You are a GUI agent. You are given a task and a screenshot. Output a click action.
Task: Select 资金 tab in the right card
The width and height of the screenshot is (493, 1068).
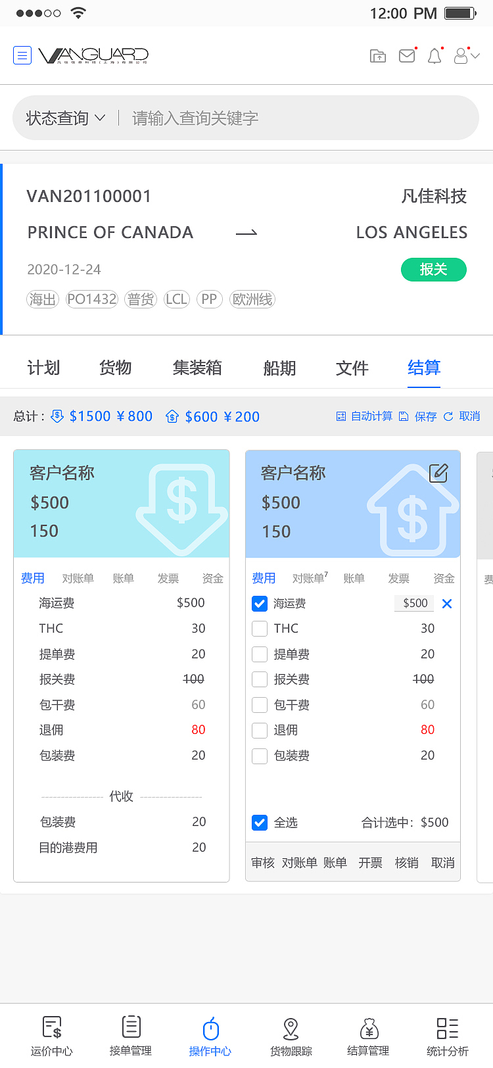[444, 579]
